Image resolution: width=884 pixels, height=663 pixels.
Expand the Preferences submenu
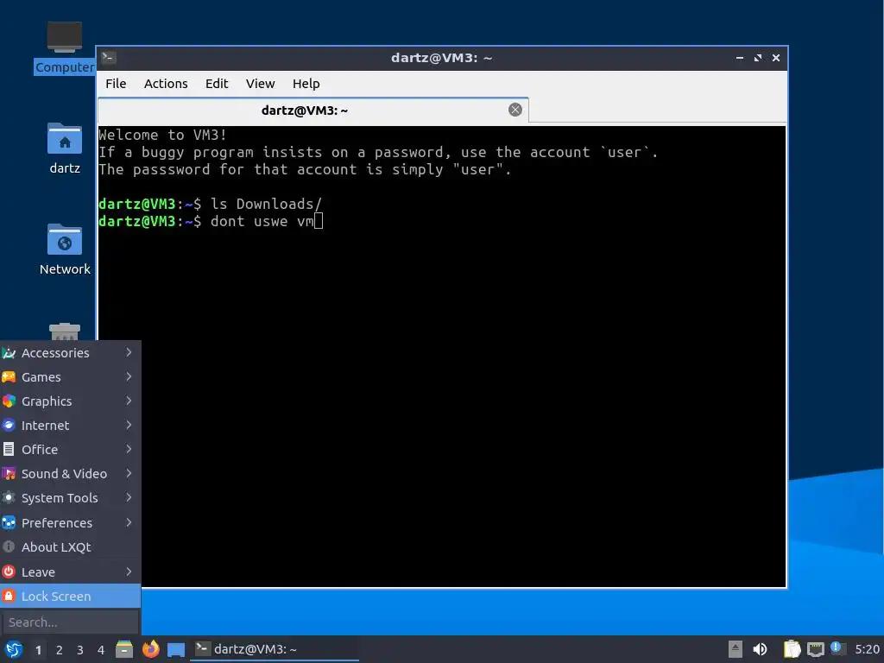coord(70,523)
